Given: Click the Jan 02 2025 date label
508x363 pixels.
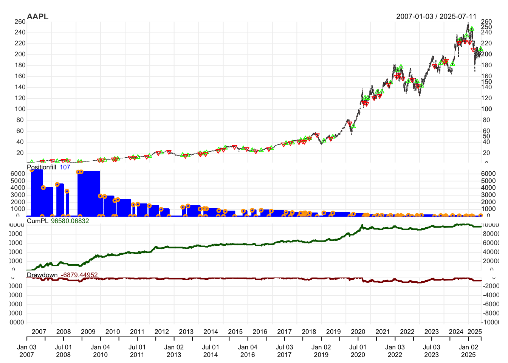Looking at the screenshot, I should 469,351.
